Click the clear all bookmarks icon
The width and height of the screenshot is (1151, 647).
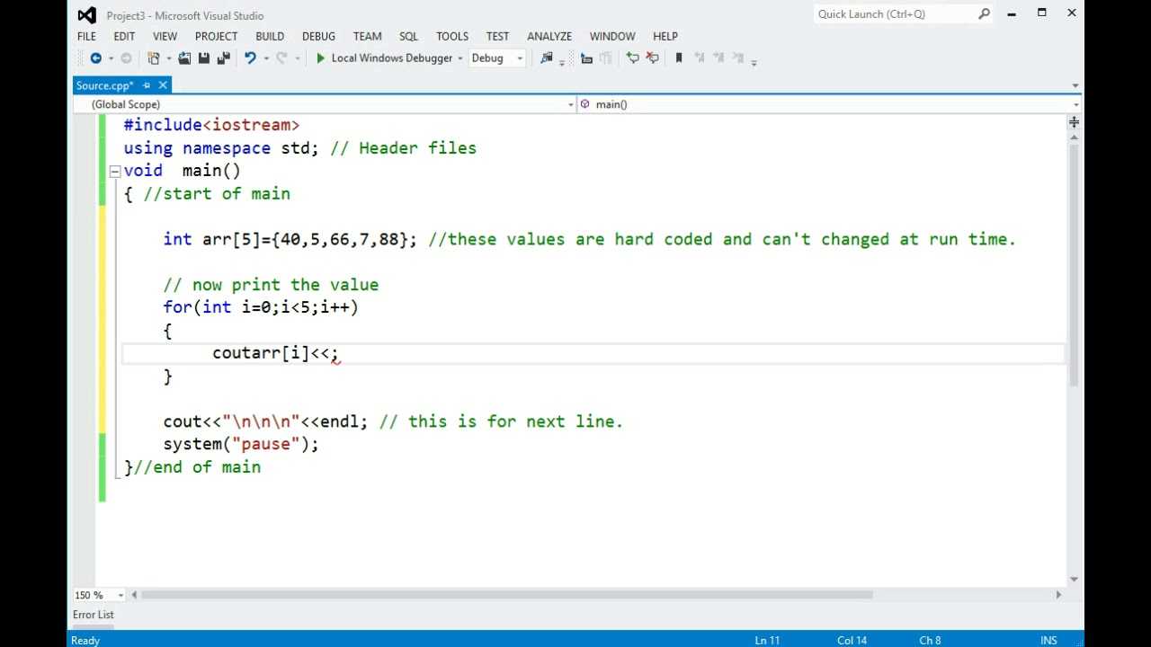click(738, 58)
